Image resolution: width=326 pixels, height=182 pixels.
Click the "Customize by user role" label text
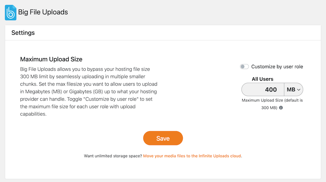(277, 67)
